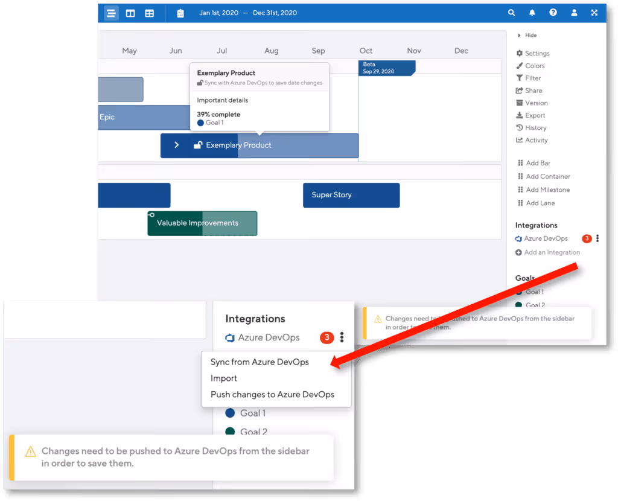Click Add Milestone item
618x501 pixels.
pyautogui.click(x=544, y=190)
